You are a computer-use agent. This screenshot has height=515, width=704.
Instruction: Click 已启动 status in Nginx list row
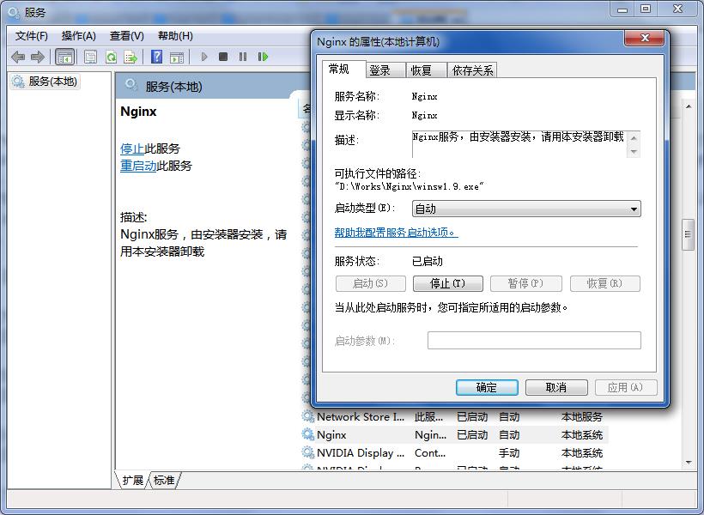coord(472,434)
